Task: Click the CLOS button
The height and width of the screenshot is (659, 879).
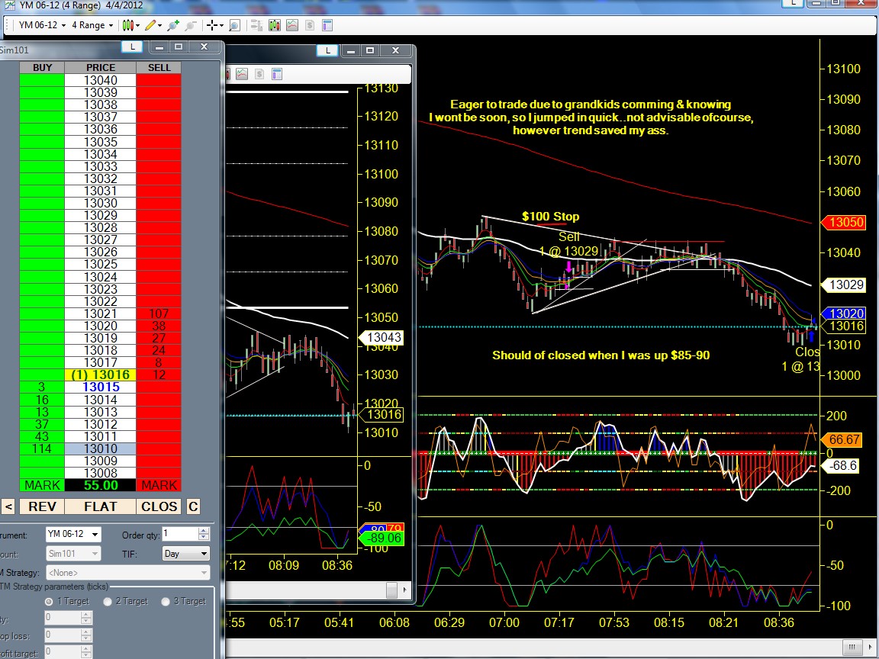Action: (x=159, y=506)
